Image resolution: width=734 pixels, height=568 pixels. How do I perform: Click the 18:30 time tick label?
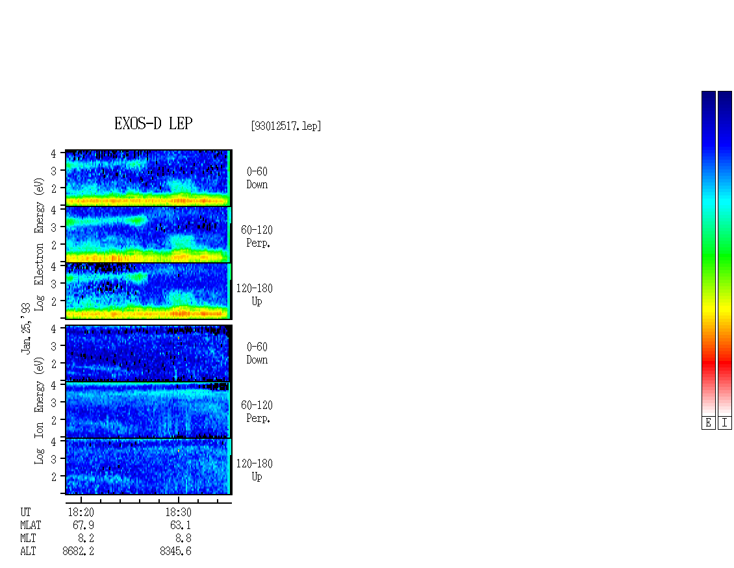tap(179, 512)
